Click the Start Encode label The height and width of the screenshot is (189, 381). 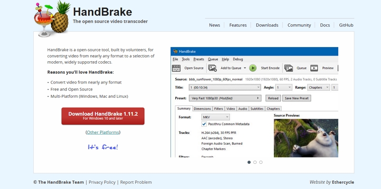click(270, 68)
